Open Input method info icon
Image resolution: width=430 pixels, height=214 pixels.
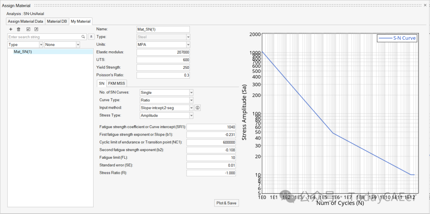(198, 108)
